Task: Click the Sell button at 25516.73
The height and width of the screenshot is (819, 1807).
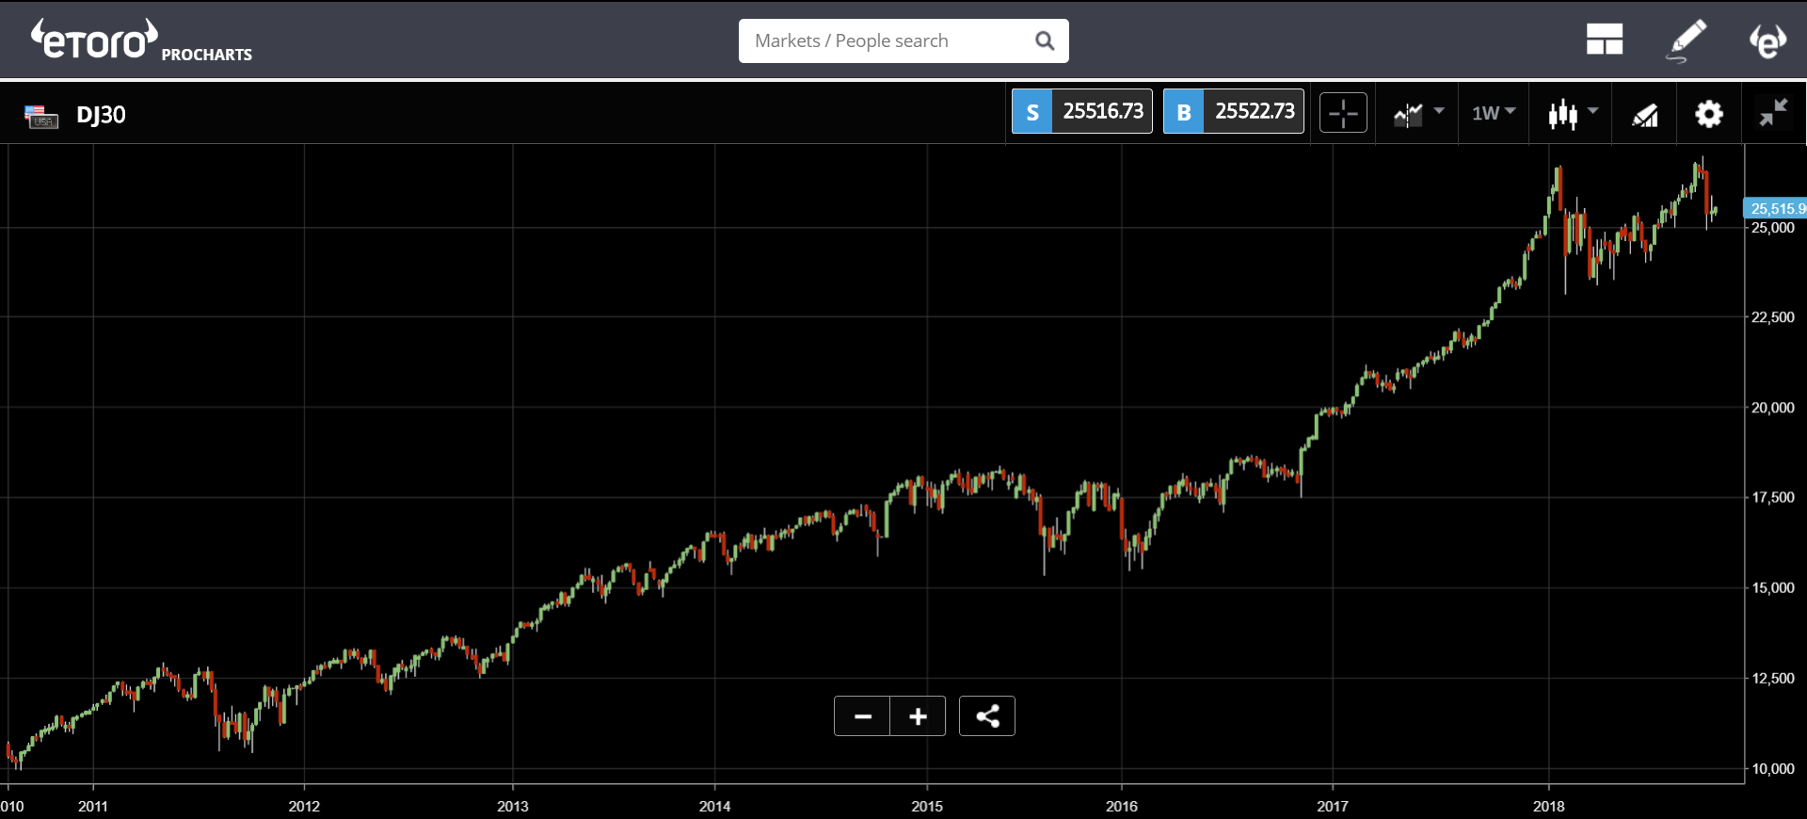Action: tap(1082, 111)
